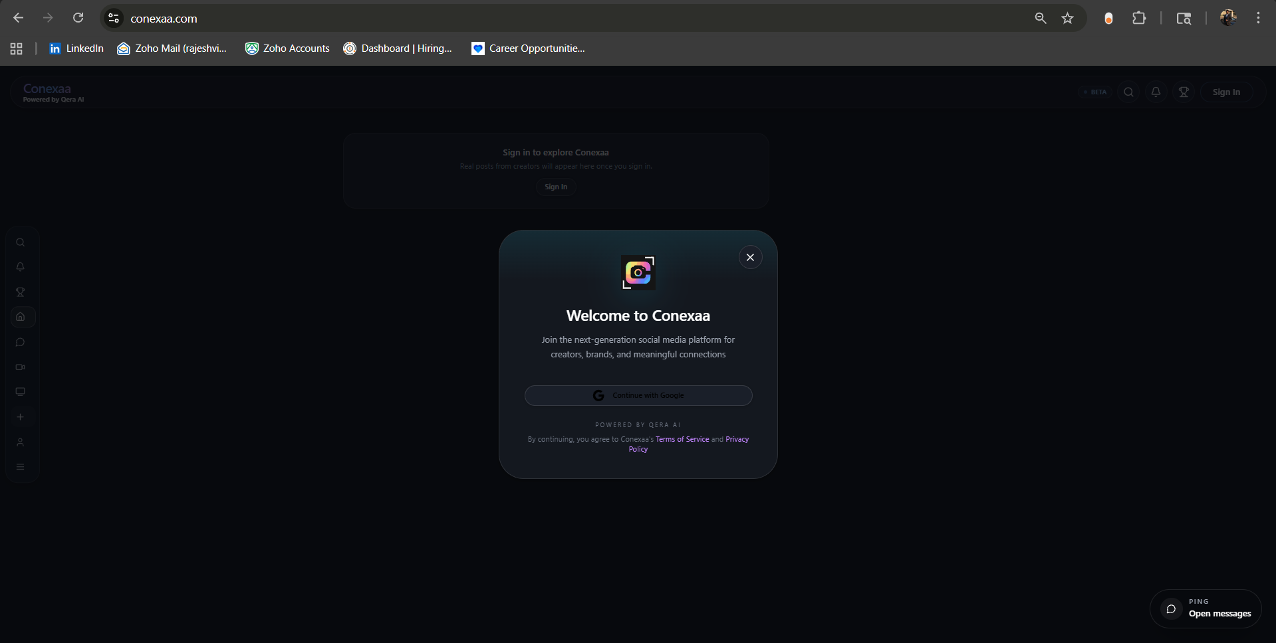Image resolution: width=1276 pixels, height=643 pixels.
Task: Open browser zoom magnifier icon
Action: pyautogui.click(x=1041, y=18)
